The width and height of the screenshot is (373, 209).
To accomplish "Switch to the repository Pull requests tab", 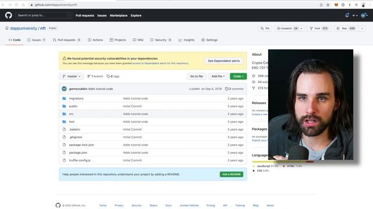I will [66, 40].
